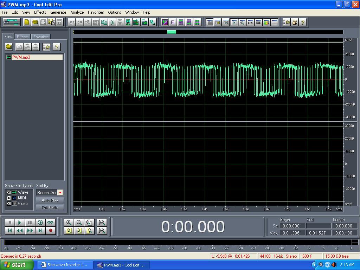Click the scripts scroll icon in the toolbar
Viewport: 360px width, 270px height.
tap(295, 22)
